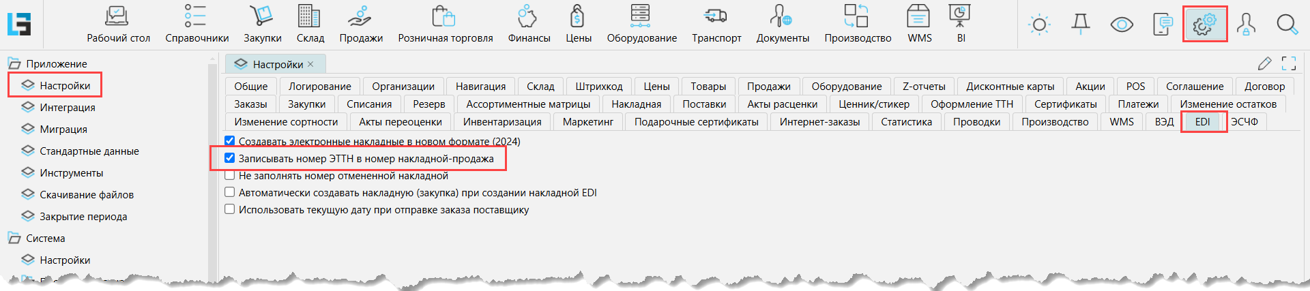Screen dimensions: 1310x291
Task: Uncheck 'Записывать номер ЭТТН в номер накладной-продажа'
Action: click(230, 158)
